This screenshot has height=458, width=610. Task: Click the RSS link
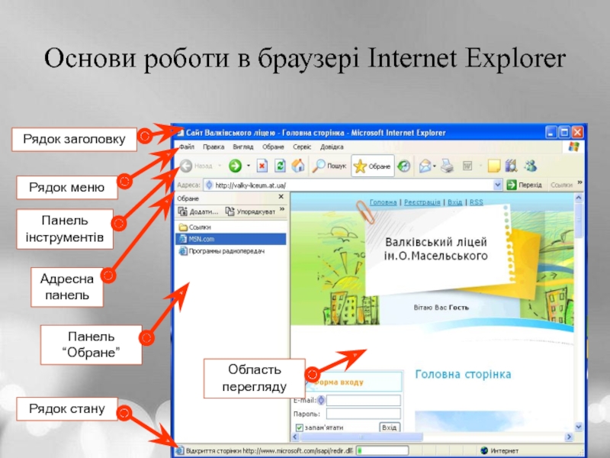tap(477, 202)
